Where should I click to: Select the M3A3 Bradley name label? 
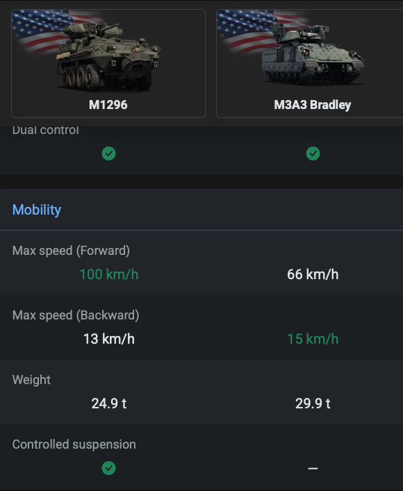[313, 105]
